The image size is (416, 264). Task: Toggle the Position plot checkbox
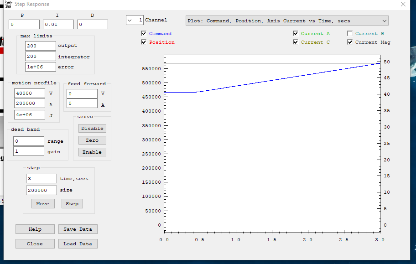(x=144, y=42)
